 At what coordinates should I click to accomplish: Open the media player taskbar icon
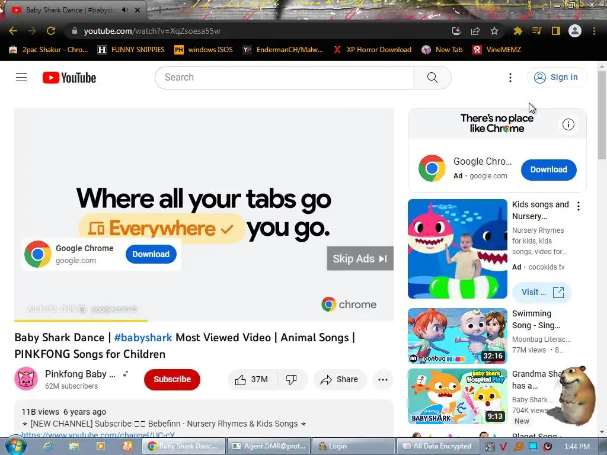[101, 446]
